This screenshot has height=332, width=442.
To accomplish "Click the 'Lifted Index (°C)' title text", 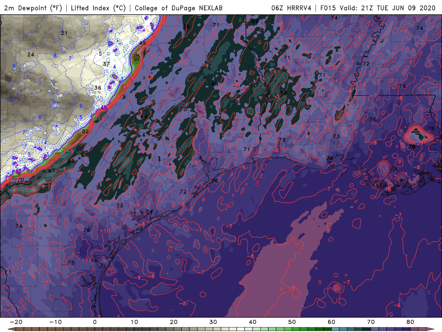I will point(98,8).
